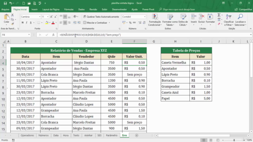Decrease indent in Alignment group
The width and height of the screenshot is (253, 142).
[75, 23]
